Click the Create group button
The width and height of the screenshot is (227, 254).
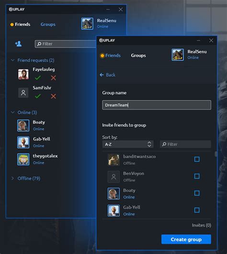186,239
